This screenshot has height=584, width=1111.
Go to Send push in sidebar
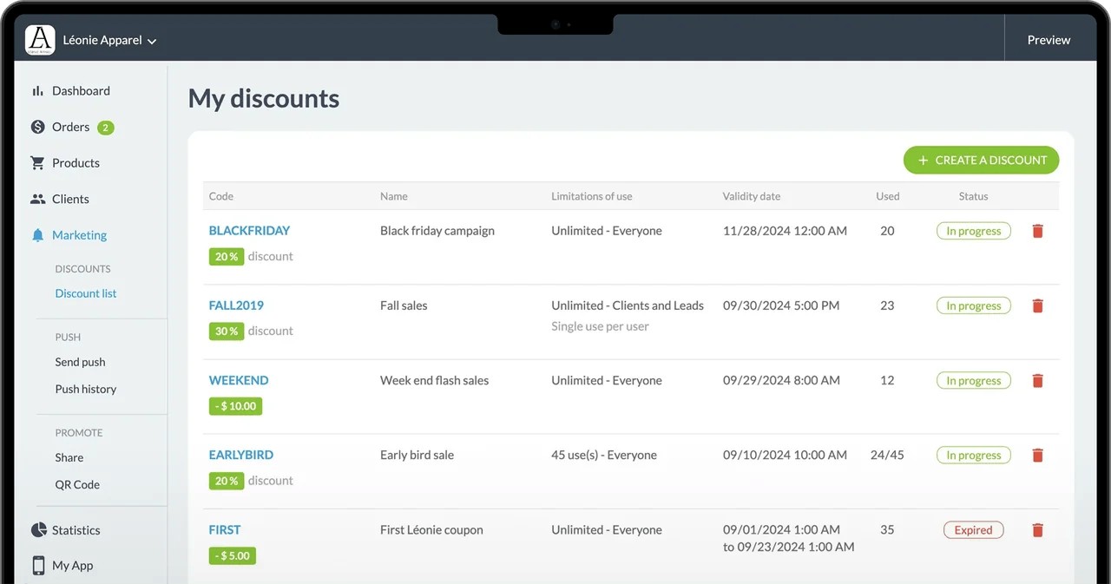click(x=80, y=362)
